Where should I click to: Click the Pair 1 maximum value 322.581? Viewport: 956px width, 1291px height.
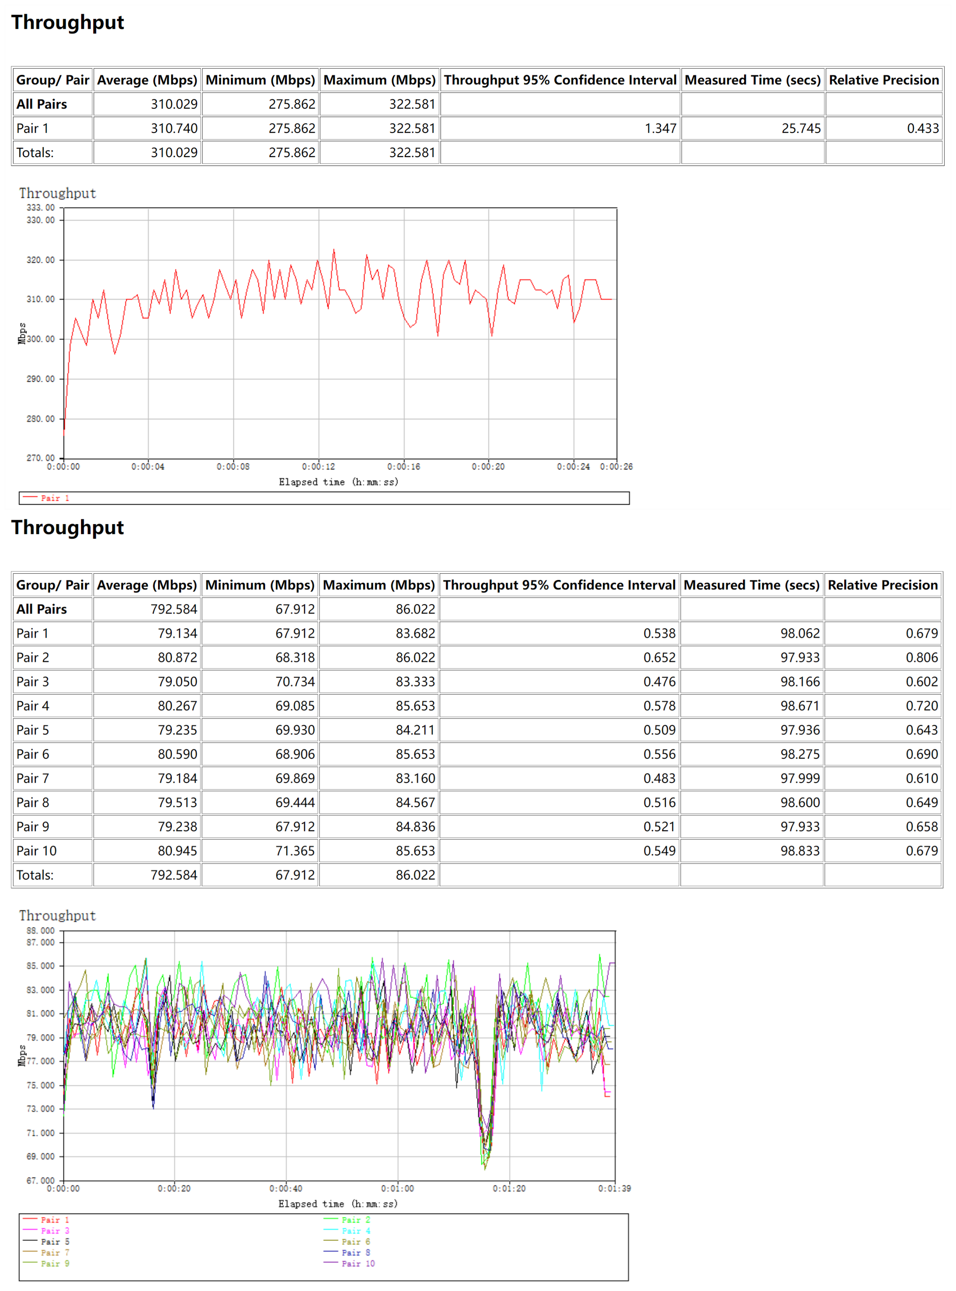pyautogui.click(x=411, y=128)
